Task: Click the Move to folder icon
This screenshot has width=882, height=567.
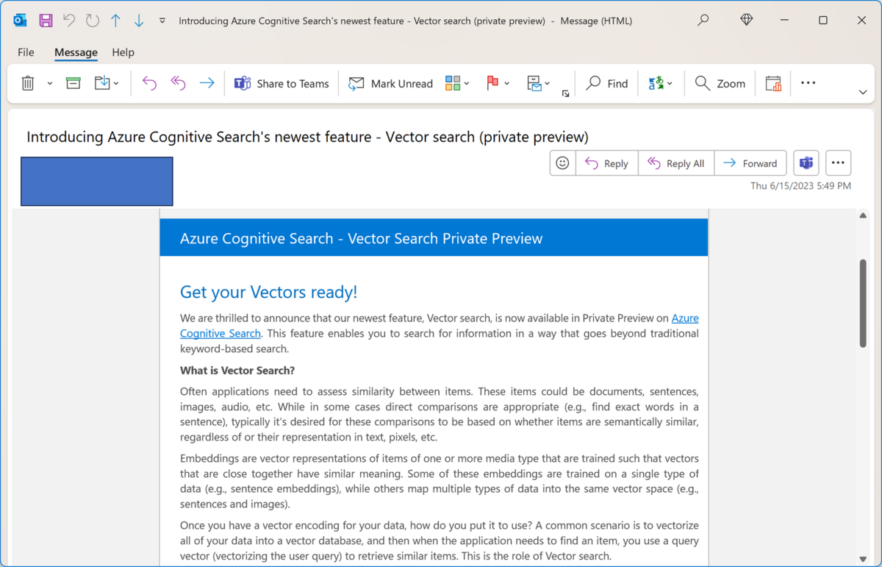Action: (102, 83)
